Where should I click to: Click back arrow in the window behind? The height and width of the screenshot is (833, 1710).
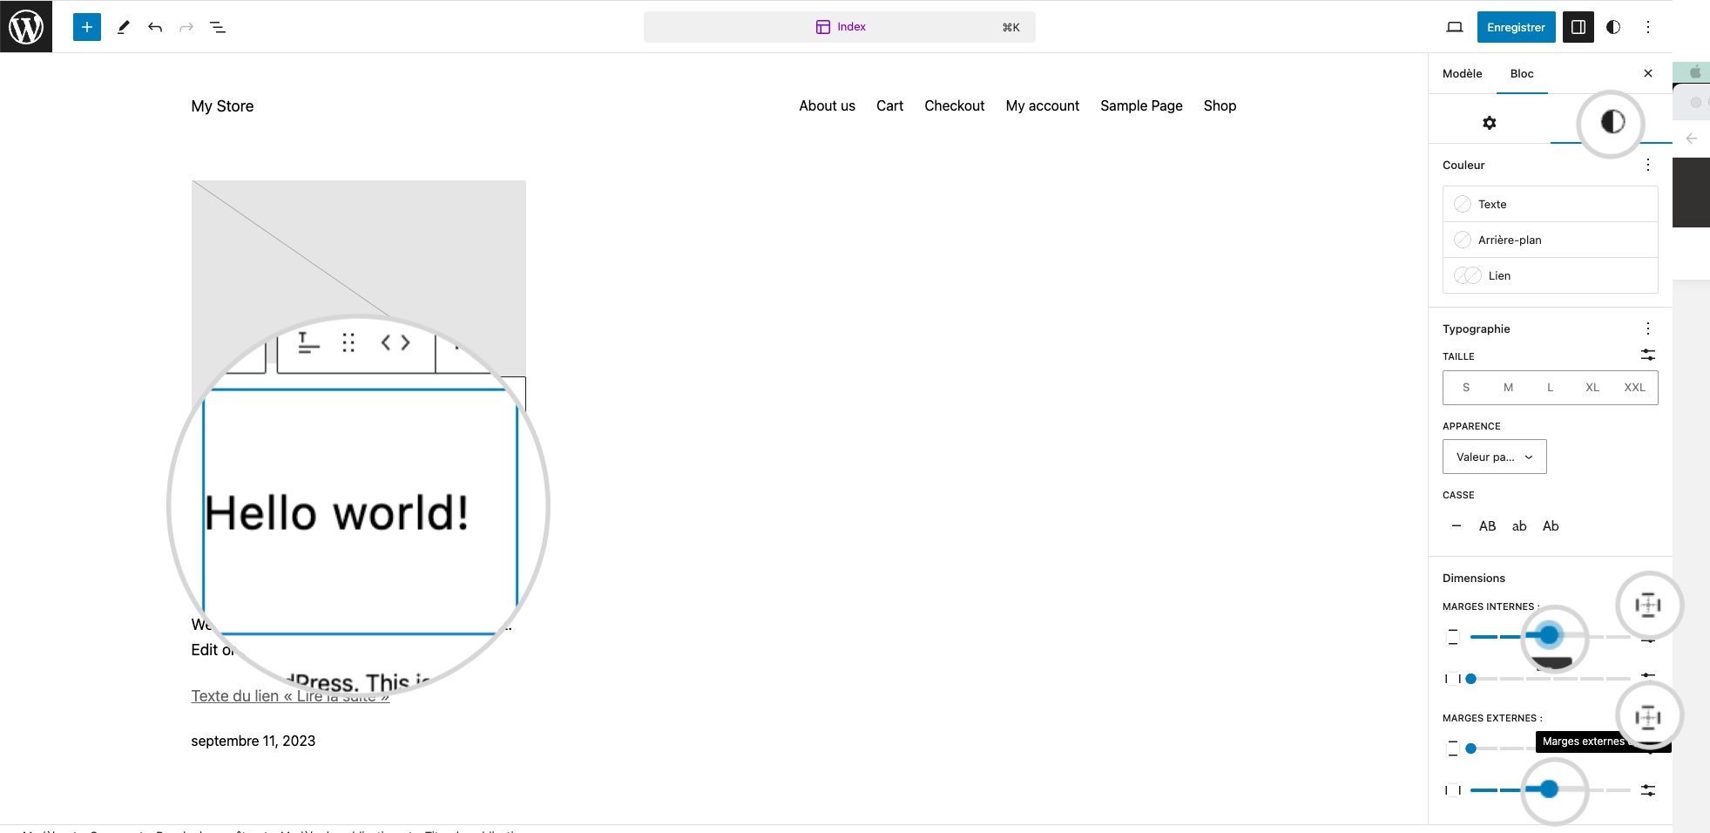click(1691, 139)
